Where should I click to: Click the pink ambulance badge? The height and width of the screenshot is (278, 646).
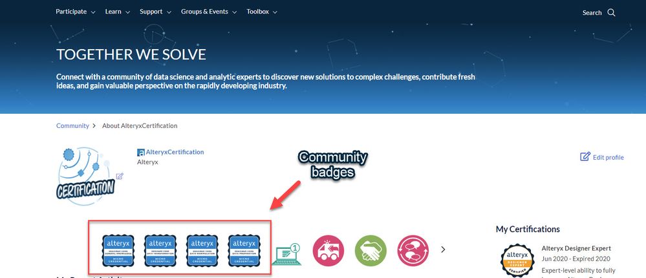328,251
